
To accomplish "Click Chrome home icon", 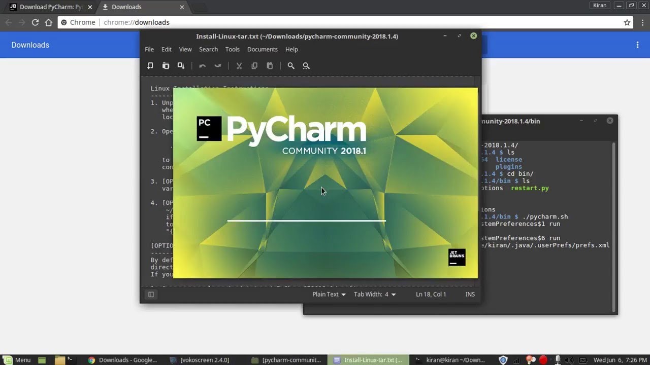I will [49, 22].
